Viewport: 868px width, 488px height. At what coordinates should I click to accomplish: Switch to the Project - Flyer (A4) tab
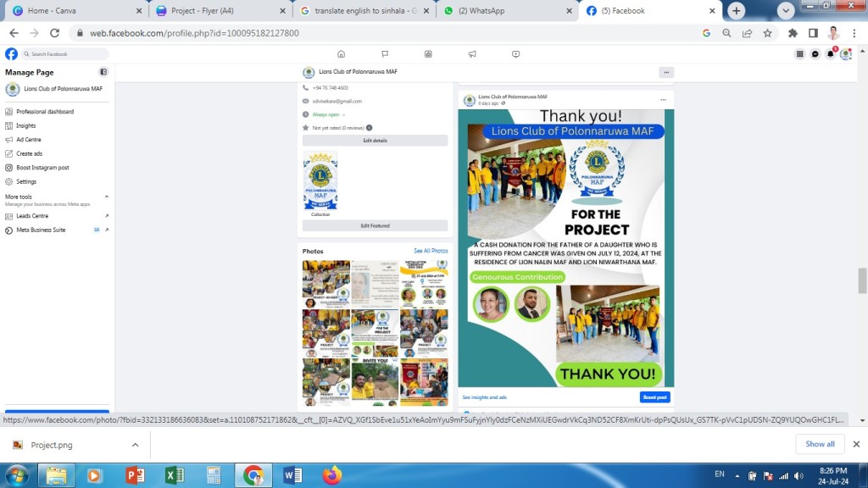220,10
